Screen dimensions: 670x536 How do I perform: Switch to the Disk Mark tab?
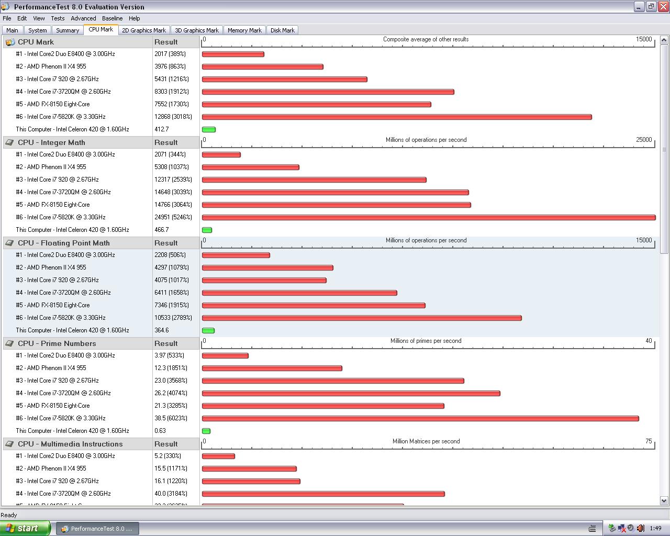pos(283,30)
